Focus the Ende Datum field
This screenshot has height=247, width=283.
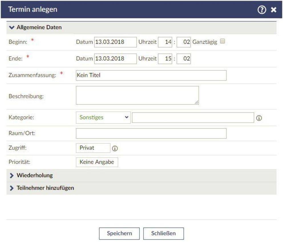tap(115, 59)
